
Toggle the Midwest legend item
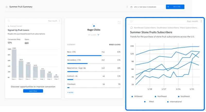pyautogui.click(x=137, y=97)
